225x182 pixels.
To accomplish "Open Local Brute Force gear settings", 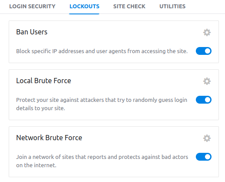I will [207, 81].
